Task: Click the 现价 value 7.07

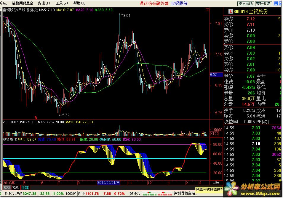Action: [251, 76]
